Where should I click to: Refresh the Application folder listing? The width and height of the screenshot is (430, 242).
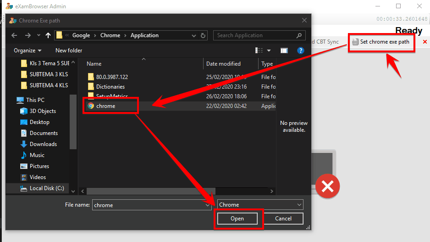[203, 35]
